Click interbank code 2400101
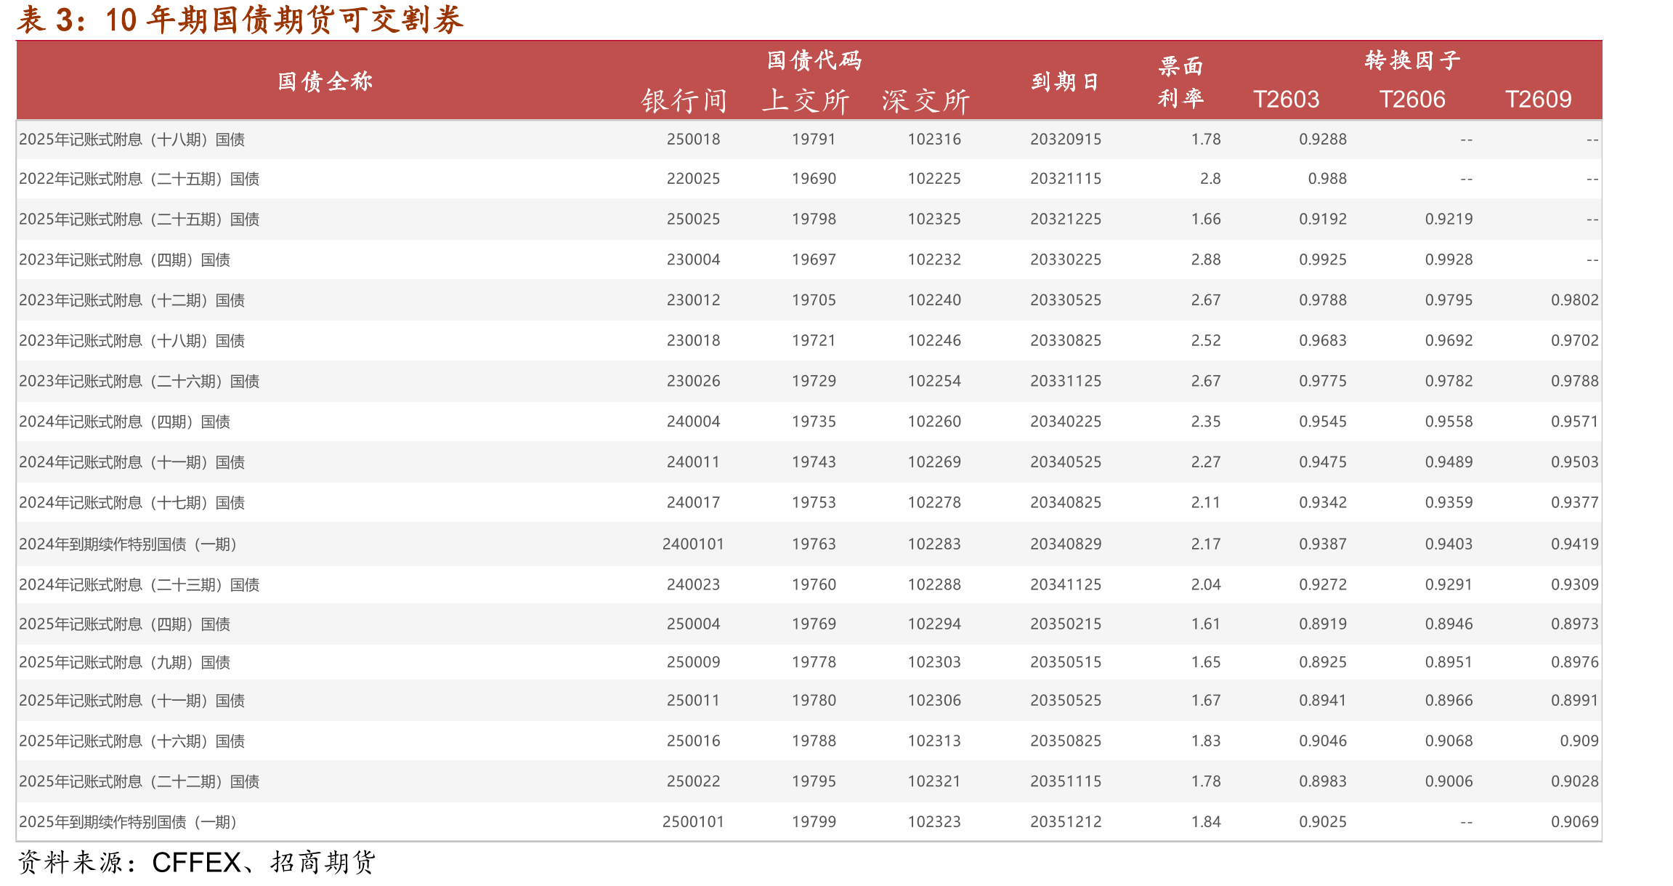1673x886 pixels. click(694, 544)
